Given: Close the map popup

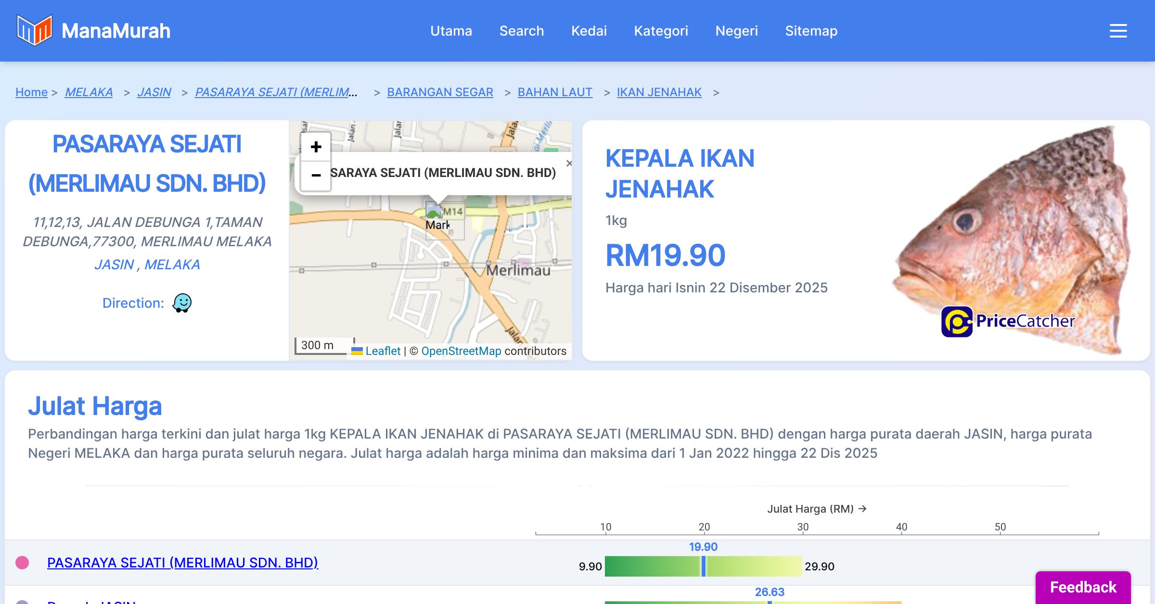Looking at the screenshot, I should click(x=569, y=164).
